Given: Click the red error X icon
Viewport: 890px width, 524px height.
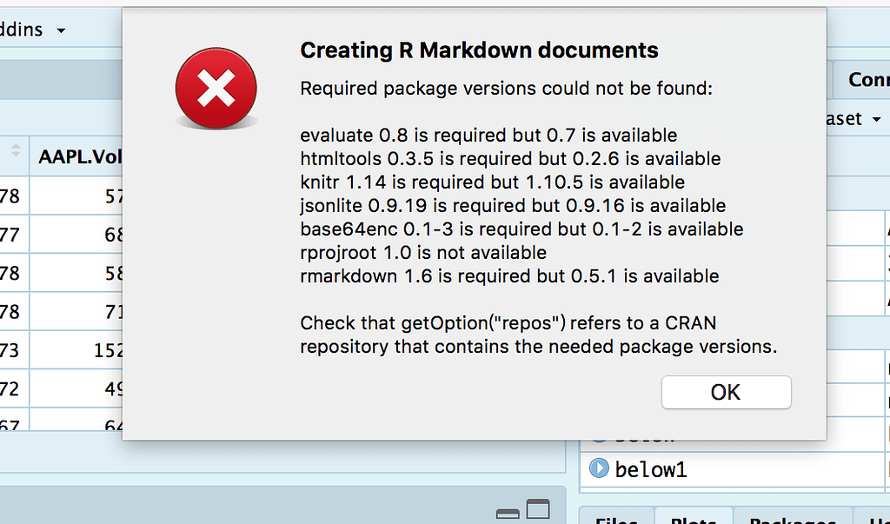Looking at the screenshot, I should (216, 88).
